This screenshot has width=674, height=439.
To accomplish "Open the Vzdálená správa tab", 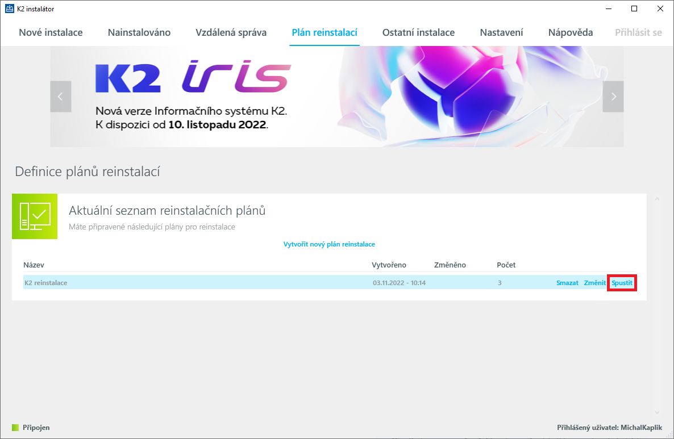I will 231,32.
